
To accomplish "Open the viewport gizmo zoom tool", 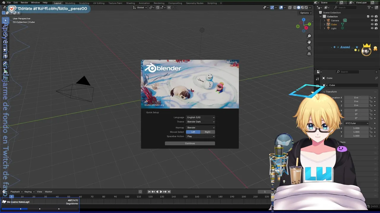I will [x=309, y=36].
